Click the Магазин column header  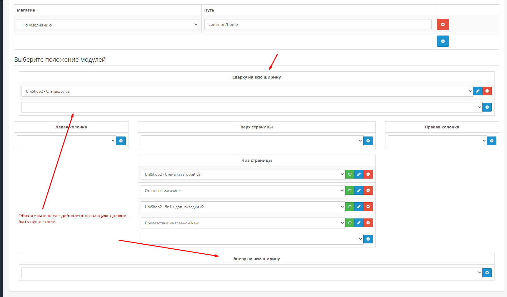(26, 10)
